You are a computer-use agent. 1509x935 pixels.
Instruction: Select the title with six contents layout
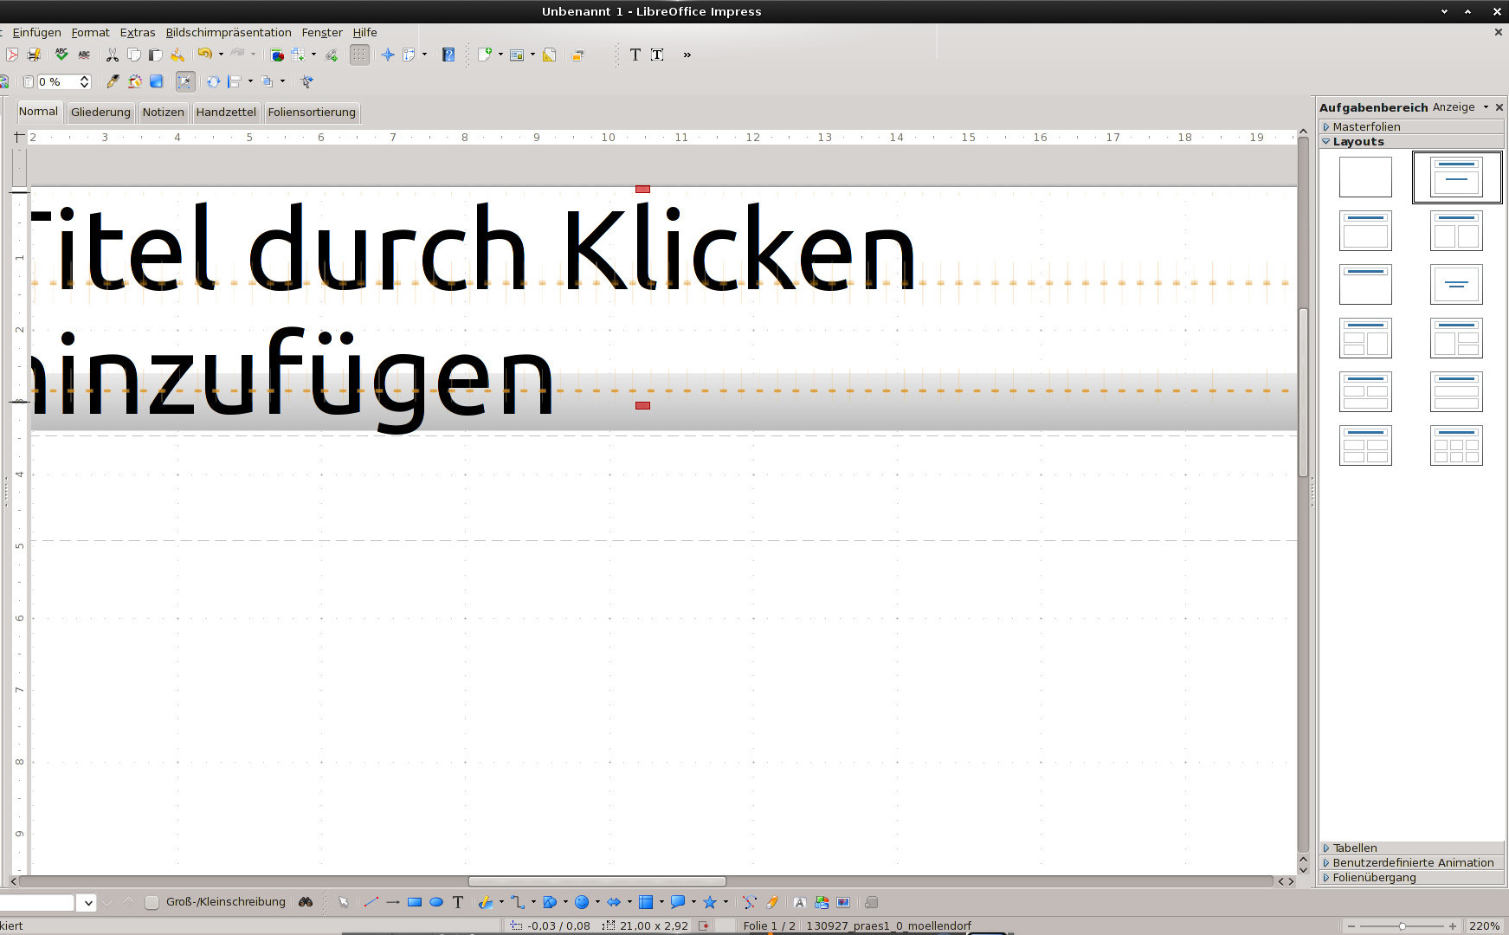tap(1456, 445)
